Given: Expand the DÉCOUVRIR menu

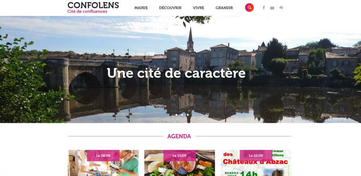Looking at the screenshot, I should pos(170,8).
